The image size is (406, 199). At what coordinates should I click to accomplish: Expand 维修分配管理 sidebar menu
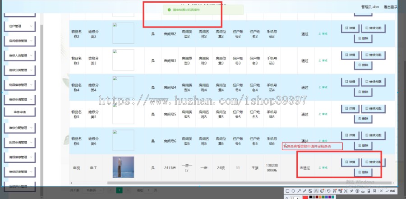pos(20,128)
